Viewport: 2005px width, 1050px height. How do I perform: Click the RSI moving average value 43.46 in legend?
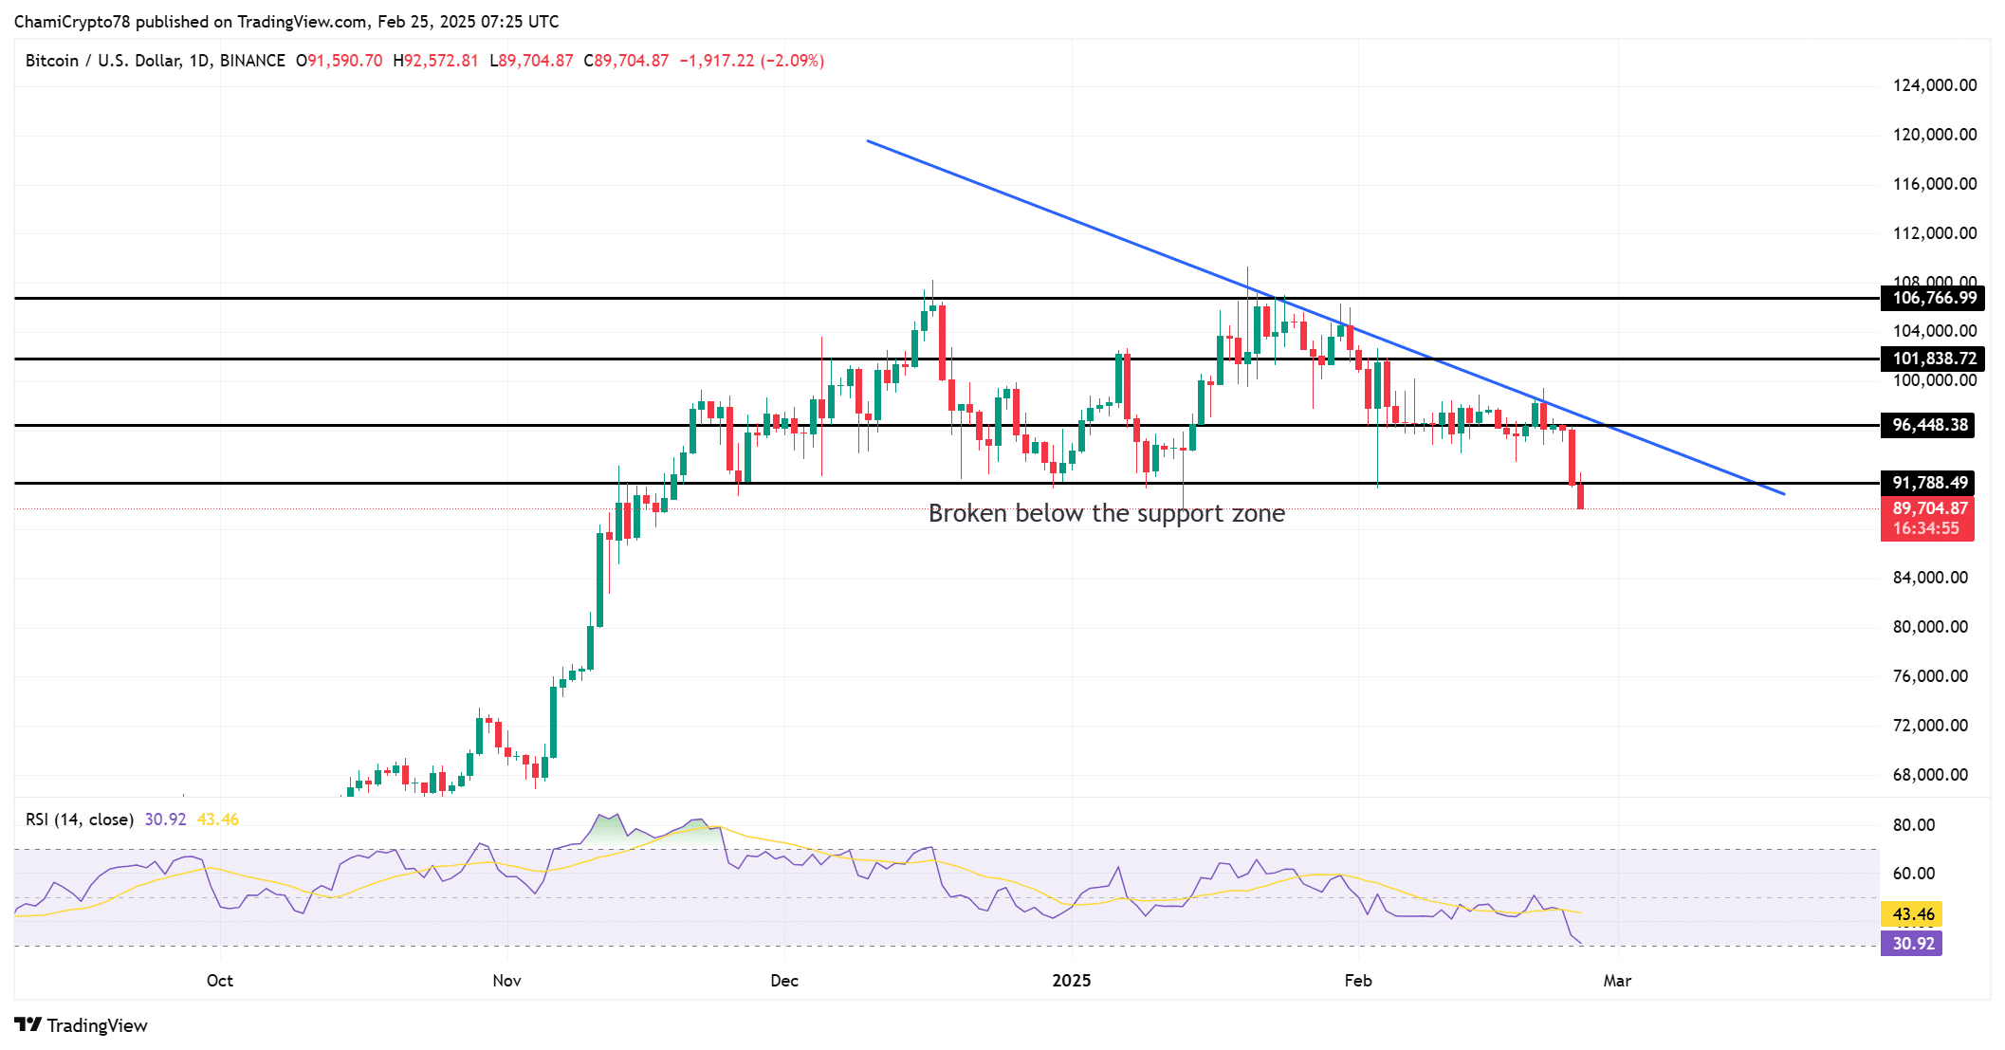[x=218, y=820]
